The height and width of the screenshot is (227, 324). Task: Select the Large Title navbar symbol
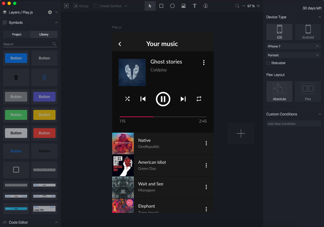[x=44, y=208]
